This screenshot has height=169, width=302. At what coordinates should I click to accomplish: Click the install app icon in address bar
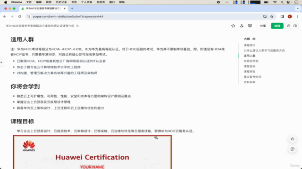point(265,16)
